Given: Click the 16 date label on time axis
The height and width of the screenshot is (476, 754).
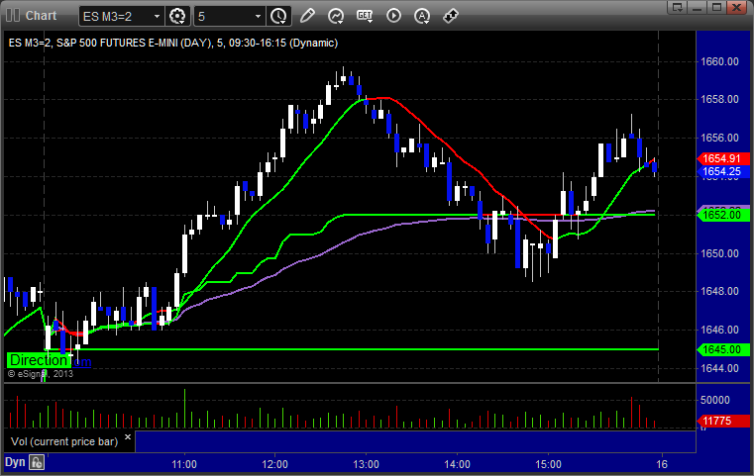Looking at the screenshot, I should click(x=662, y=464).
